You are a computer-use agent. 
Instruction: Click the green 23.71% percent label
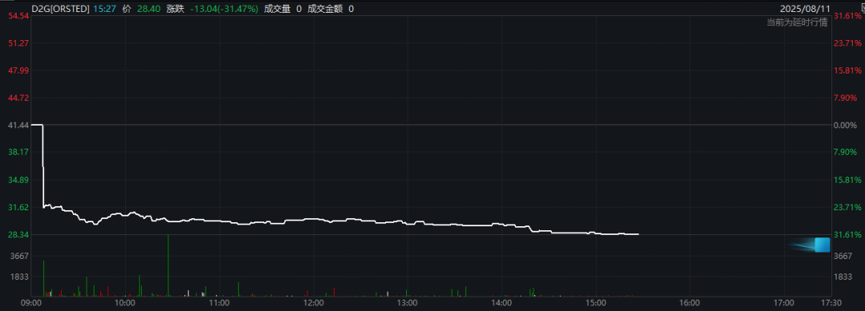coord(847,208)
